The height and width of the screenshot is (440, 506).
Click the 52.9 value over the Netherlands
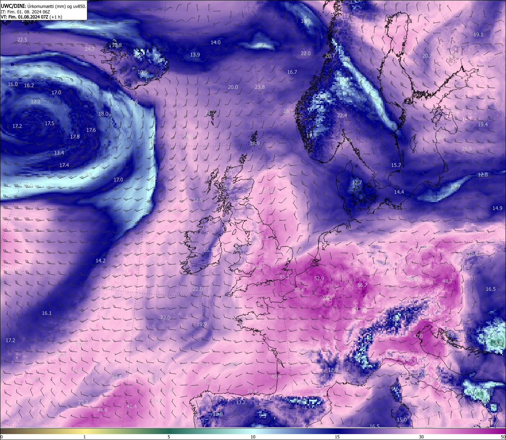319,279
